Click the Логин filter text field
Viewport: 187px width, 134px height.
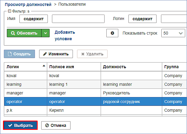click(x=174, y=19)
